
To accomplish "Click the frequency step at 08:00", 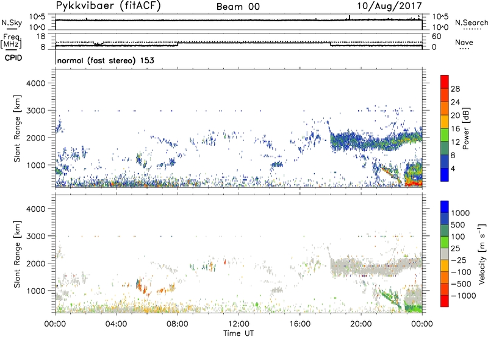I will coord(178,44).
